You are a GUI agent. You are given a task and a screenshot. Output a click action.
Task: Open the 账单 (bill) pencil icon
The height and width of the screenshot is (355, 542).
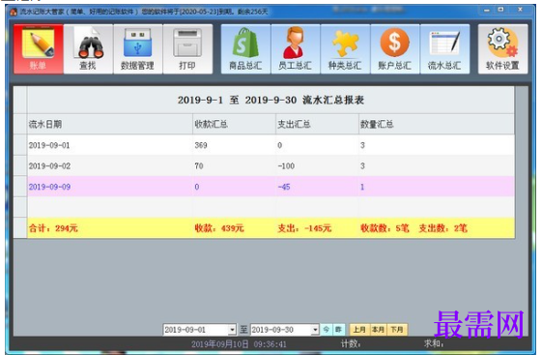39,48
